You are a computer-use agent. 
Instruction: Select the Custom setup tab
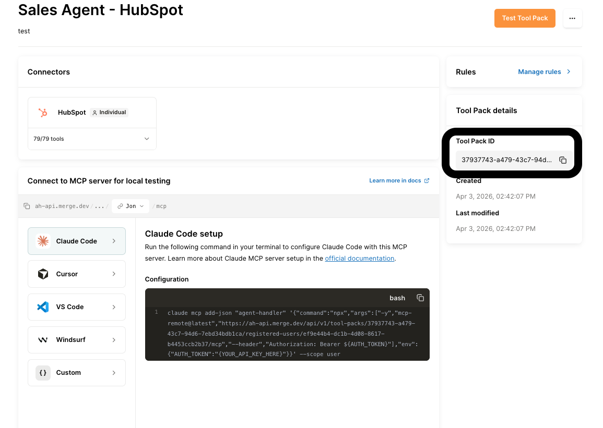(x=77, y=373)
